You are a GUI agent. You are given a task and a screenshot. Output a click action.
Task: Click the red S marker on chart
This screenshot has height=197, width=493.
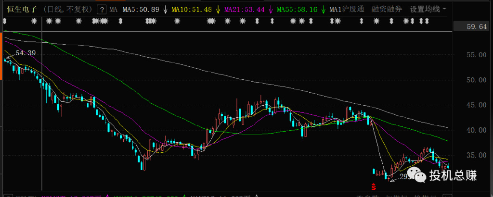(x=373, y=186)
